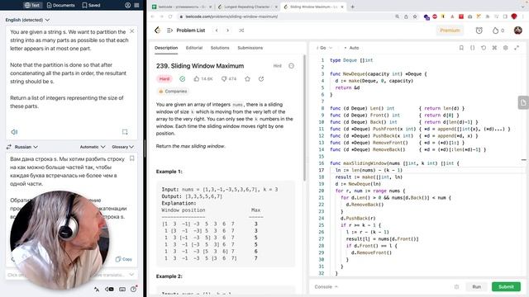
Task: Clear the English source text
Action: tap(132, 31)
